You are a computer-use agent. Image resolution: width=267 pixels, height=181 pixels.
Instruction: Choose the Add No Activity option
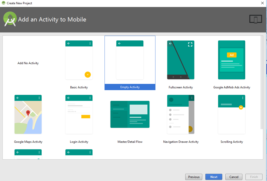pyautogui.click(x=28, y=63)
